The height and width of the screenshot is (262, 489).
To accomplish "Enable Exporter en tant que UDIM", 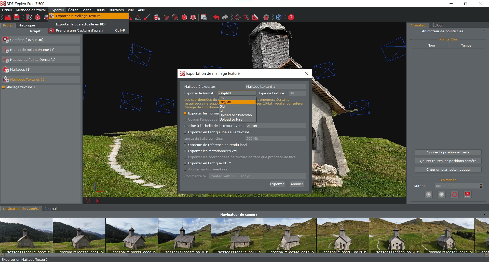I will [185, 163].
